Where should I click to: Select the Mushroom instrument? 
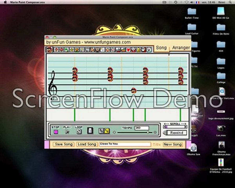coord(61,50)
